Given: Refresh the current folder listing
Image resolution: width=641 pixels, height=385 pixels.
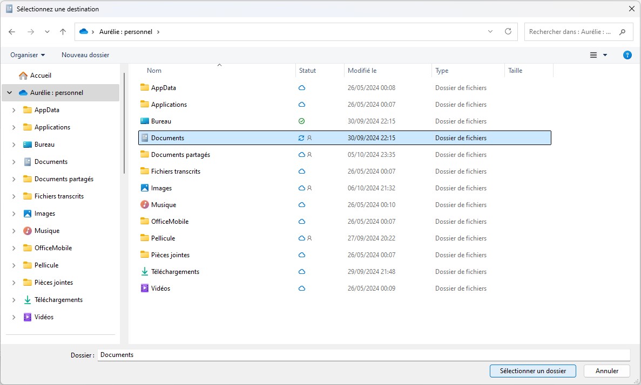Looking at the screenshot, I should [x=508, y=31].
